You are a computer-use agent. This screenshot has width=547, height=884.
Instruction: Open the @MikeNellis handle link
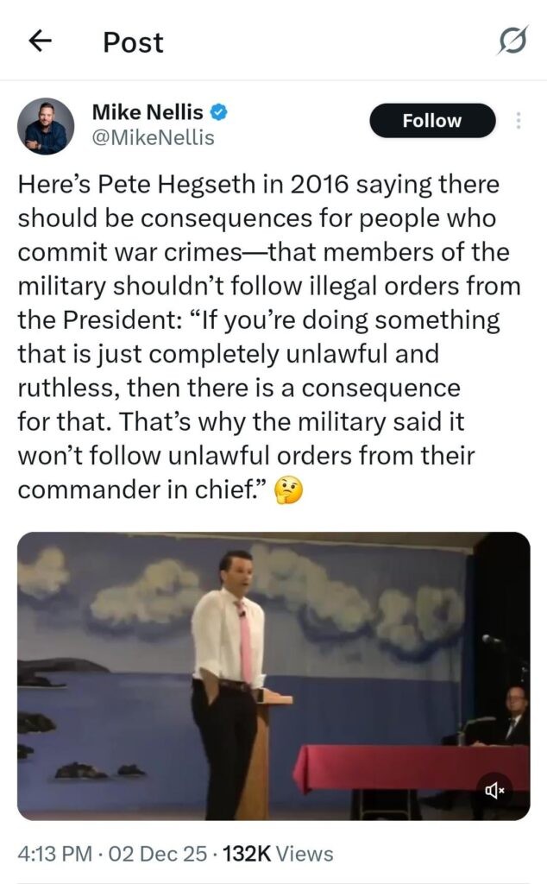click(153, 137)
